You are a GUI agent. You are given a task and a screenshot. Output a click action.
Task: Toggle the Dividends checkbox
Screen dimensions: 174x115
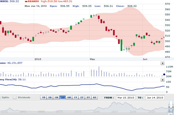pos(15,98)
